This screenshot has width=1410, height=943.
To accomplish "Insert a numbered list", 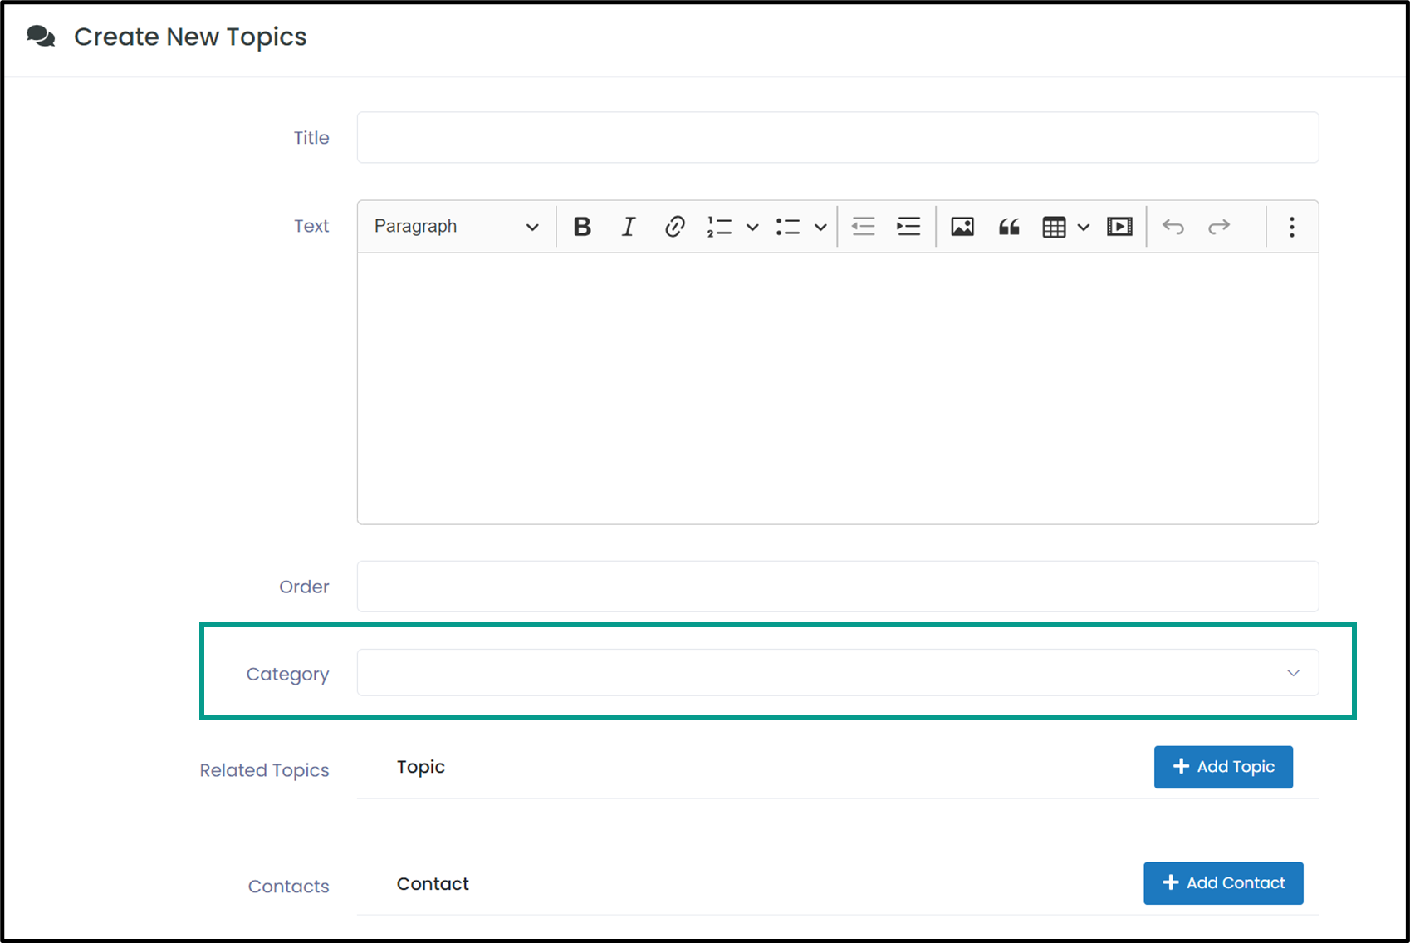I will coord(719,227).
